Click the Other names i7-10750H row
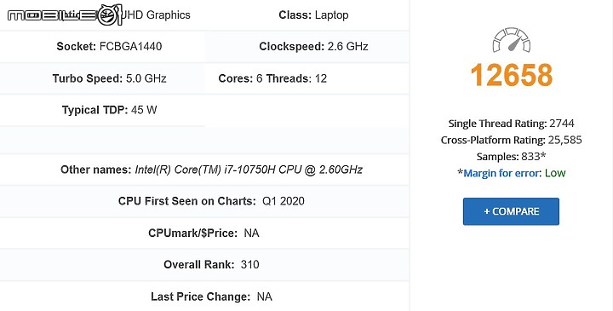The image size is (613, 311). [x=204, y=170]
